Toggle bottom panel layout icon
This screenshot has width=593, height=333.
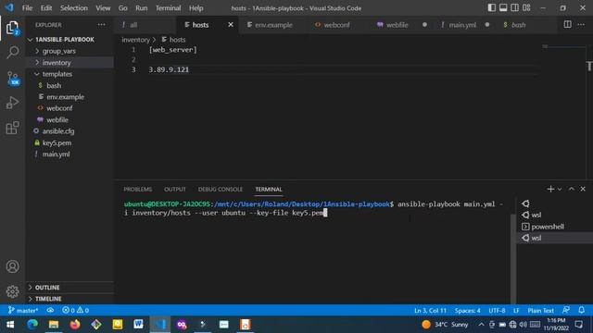point(503,8)
